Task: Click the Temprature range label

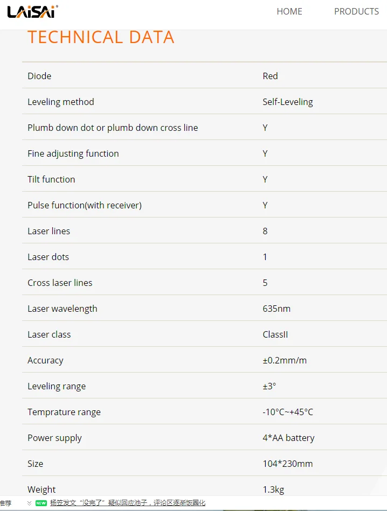Action: 64,412
